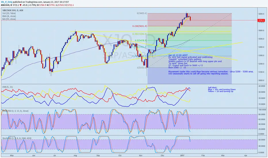Open the Oh_If_Only author profile link
Image resolution: width=268 pixels, height=158 pixels.
pos(7,2)
